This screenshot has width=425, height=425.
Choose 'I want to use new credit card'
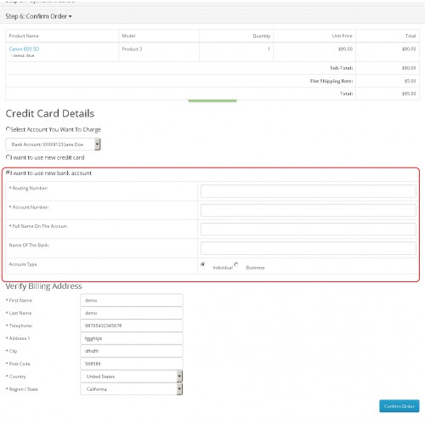coord(8,156)
